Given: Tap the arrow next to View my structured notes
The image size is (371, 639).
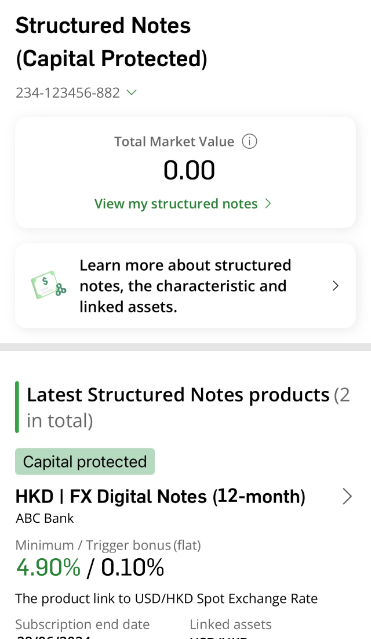Looking at the screenshot, I should click(267, 204).
